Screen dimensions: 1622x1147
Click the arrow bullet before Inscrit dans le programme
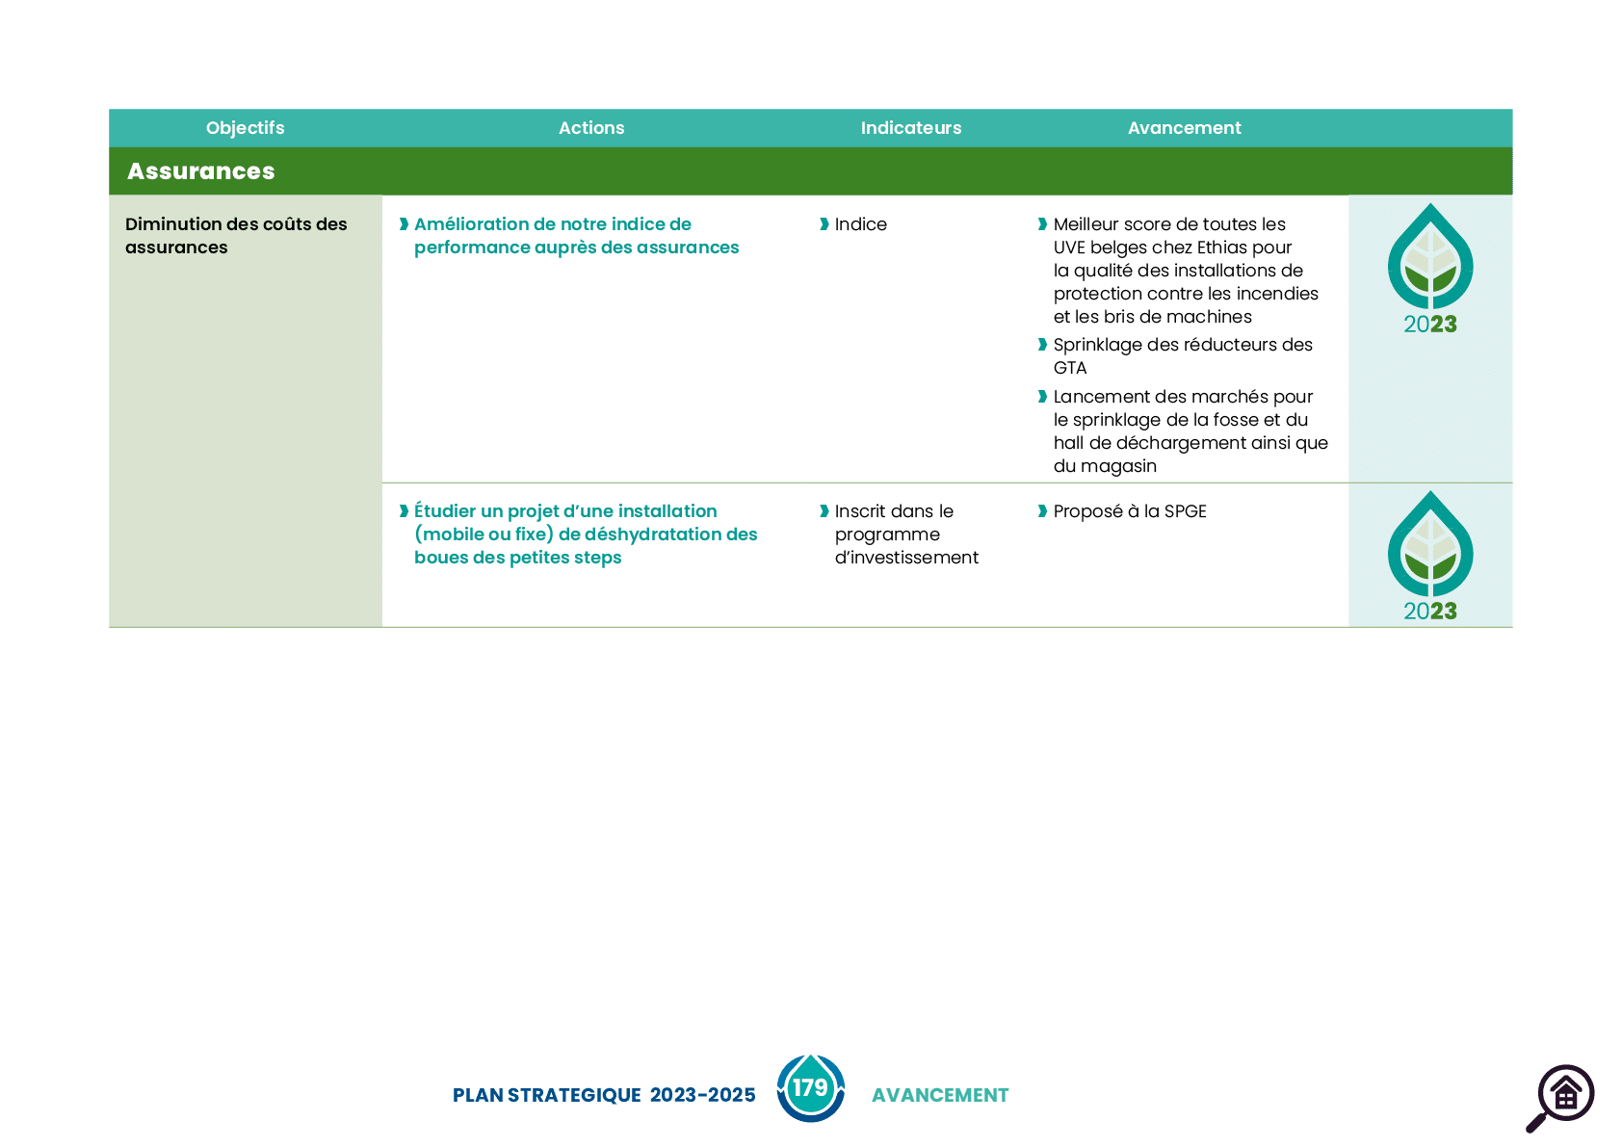(824, 511)
